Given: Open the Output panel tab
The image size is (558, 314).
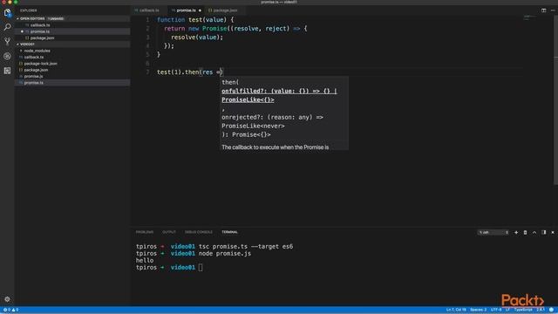Looking at the screenshot, I should point(169,232).
